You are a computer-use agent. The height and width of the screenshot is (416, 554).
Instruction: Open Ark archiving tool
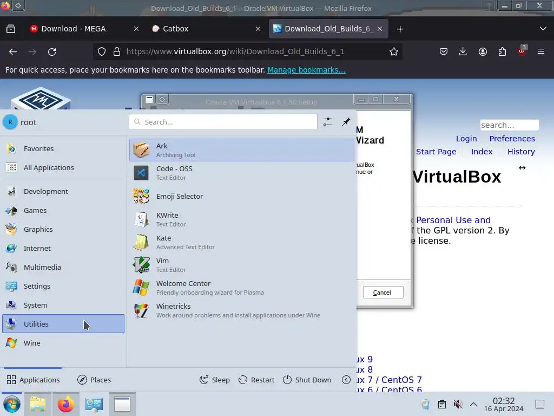click(x=242, y=150)
